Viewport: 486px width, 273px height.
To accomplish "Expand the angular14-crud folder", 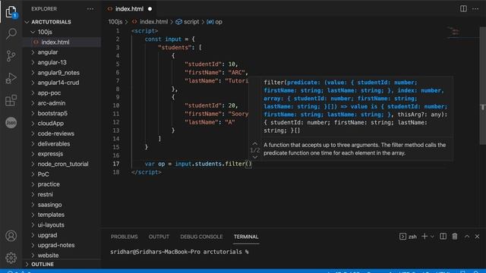I will (62, 83).
